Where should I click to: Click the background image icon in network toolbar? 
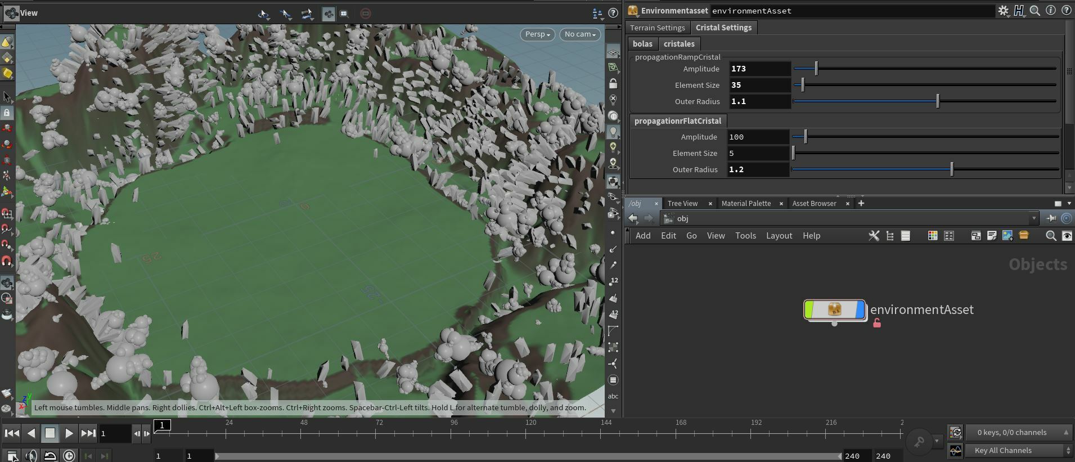(1007, 236)
